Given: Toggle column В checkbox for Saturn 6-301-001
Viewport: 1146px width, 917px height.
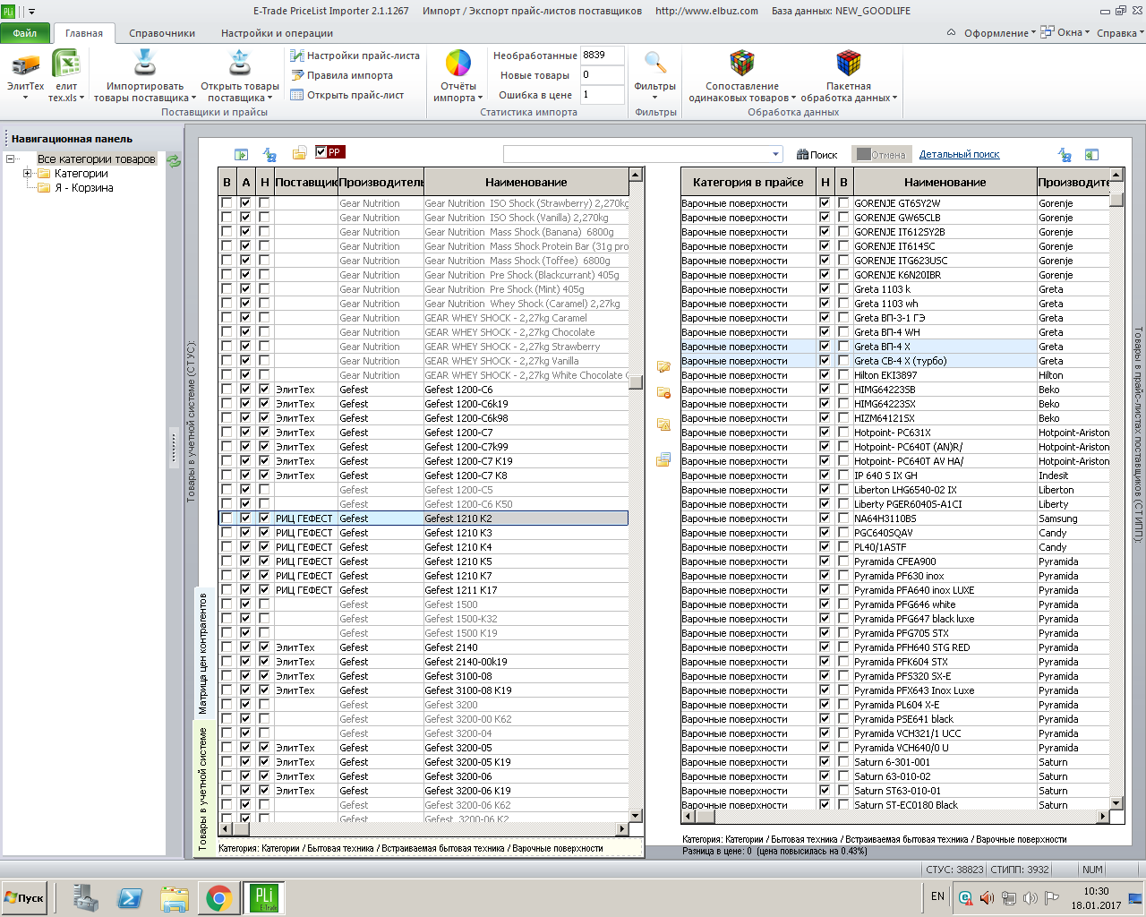Looking at the screenshot, I should [843, 762].
